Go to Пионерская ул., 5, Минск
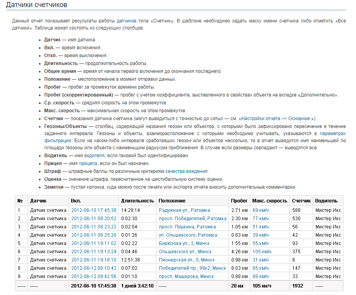The height and width of the screenshot is (295, 356). pos(186,260)
